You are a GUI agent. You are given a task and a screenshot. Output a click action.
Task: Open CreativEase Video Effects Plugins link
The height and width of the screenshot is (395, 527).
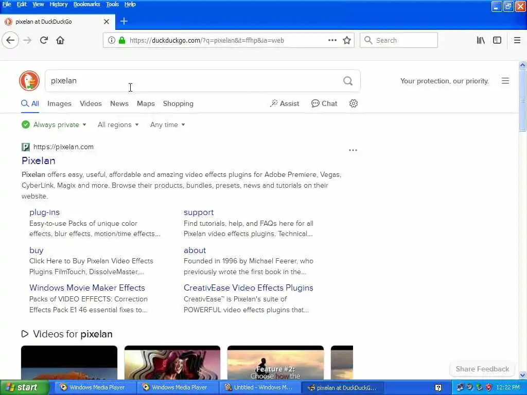point(249,288)
